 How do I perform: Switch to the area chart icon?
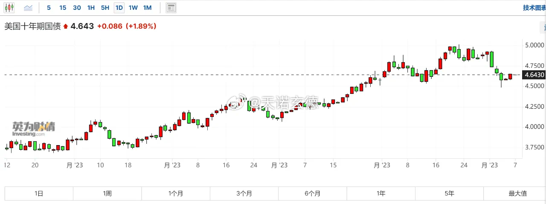click(28, 8)
